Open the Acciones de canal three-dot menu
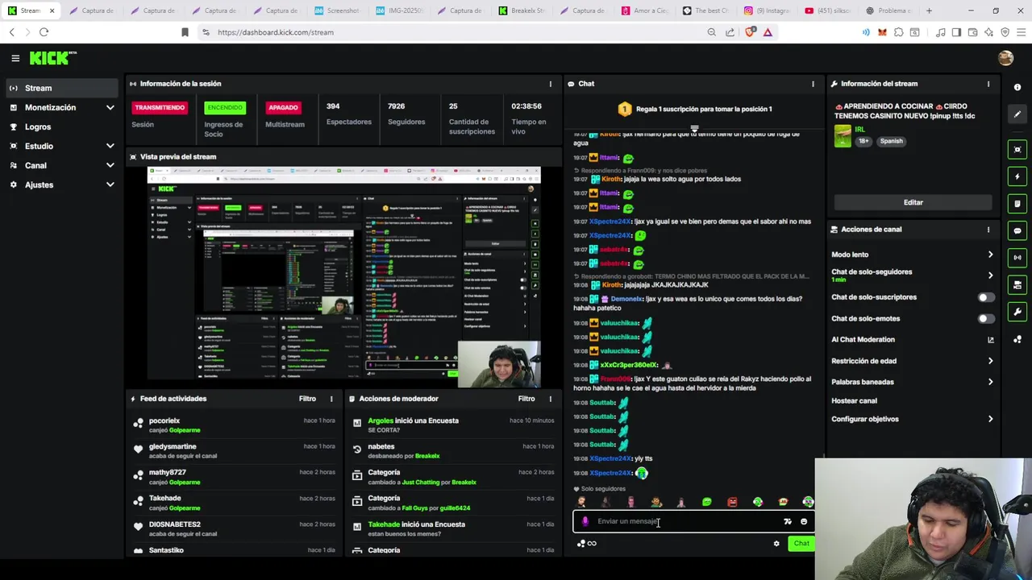 tap(988, 230)
